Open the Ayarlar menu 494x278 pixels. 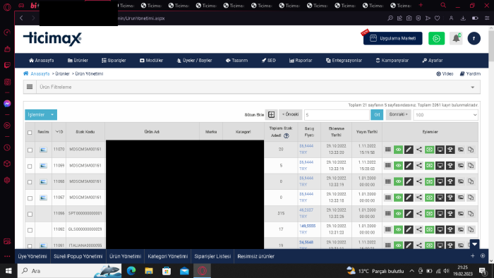tap(432, 61)
